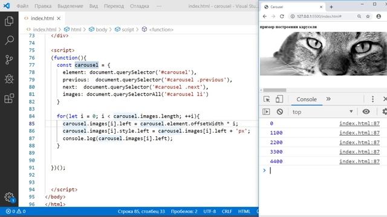Screen dimensions: 387x217
Task: Select the index.html editor tab
Action: coord(42,18)
